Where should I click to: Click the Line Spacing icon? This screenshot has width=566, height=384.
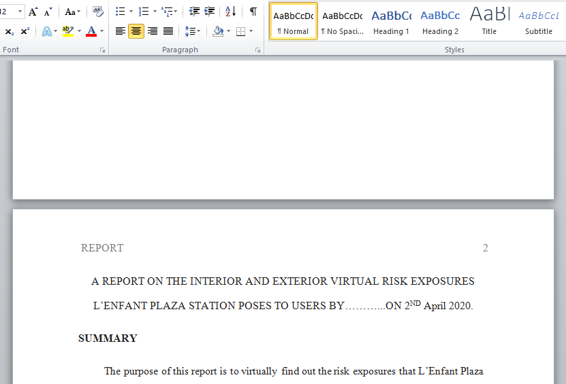(190, 31)
